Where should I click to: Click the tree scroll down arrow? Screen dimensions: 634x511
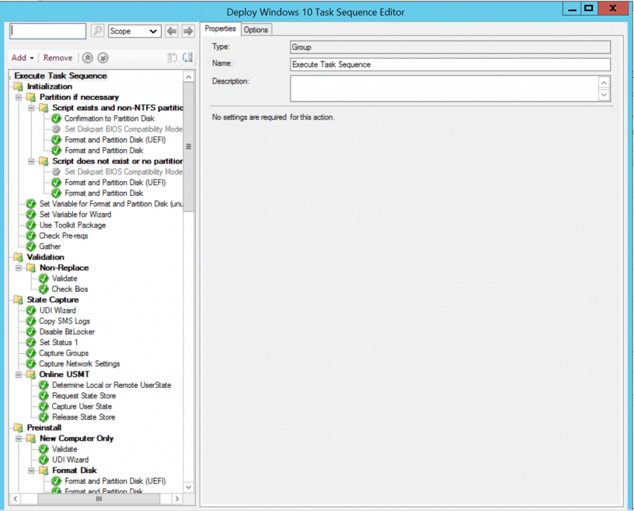[188, 487]
